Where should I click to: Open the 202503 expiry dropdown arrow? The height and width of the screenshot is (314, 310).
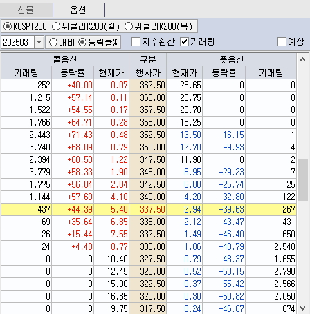click(39, 42)
